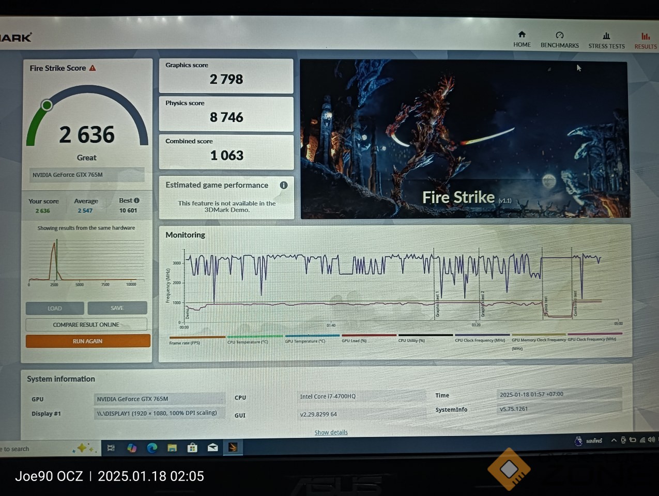Click the Fire Strike score gauge handle
Image resolution: width=659 pixels, height=496 pixels.
pyautogui.click(x=47, y=105)
